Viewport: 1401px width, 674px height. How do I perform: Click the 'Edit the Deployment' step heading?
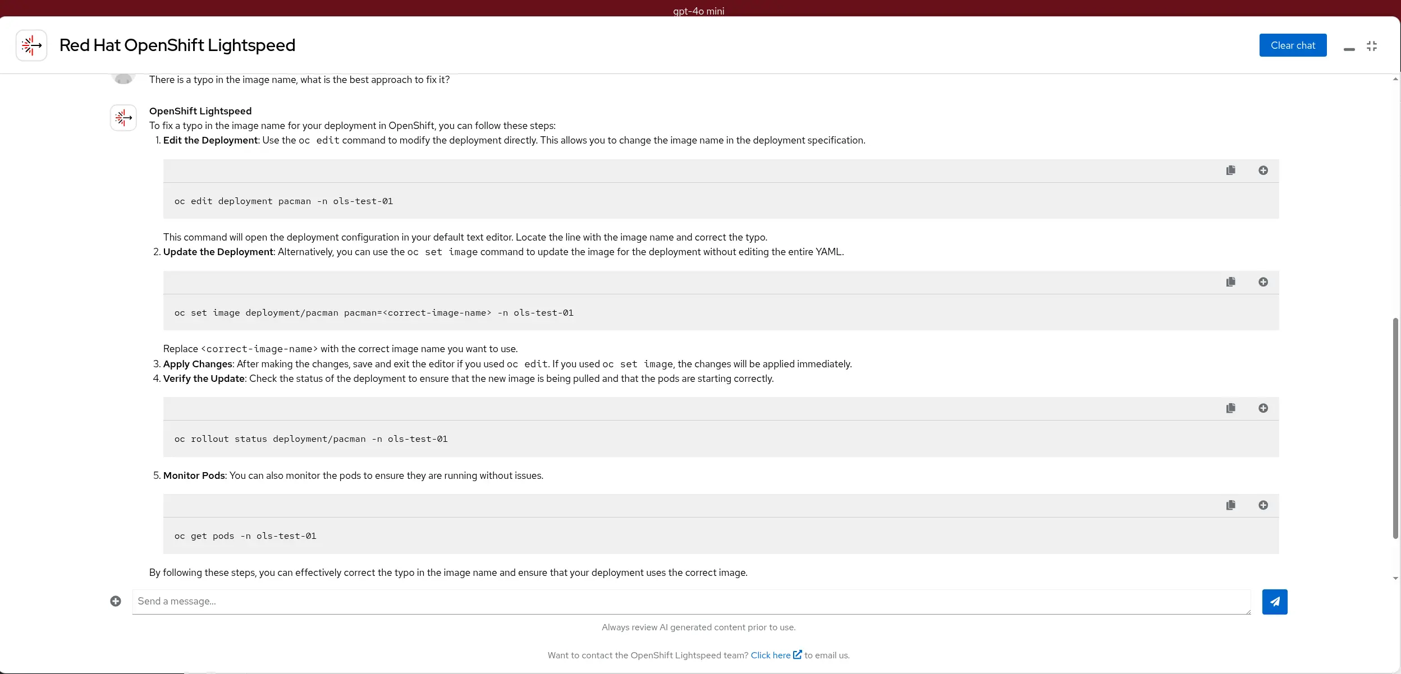210,140
